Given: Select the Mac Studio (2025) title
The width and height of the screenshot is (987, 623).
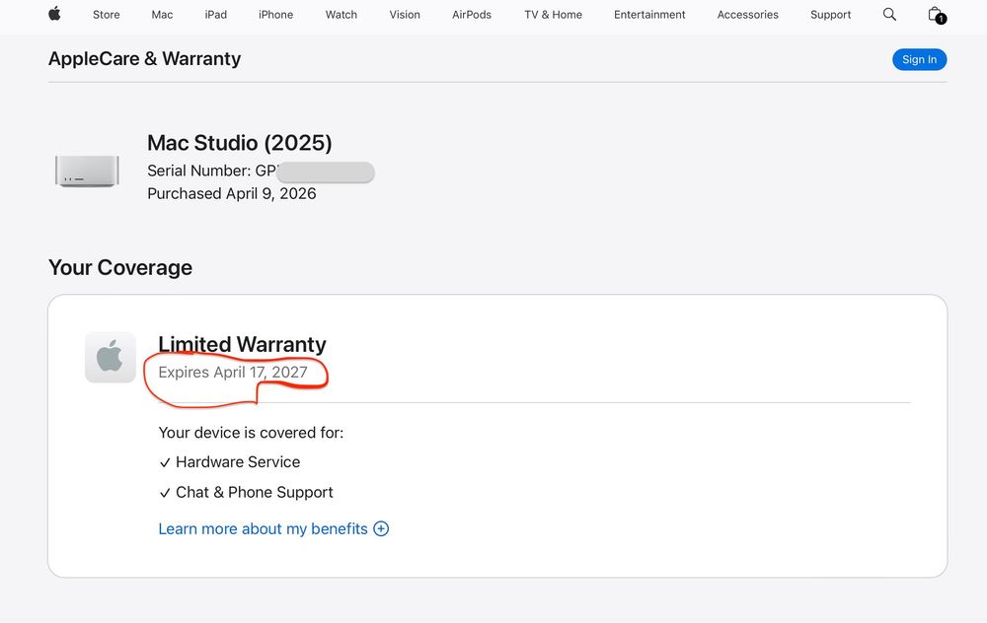Looking at the screenshot, I should [239, 143].
